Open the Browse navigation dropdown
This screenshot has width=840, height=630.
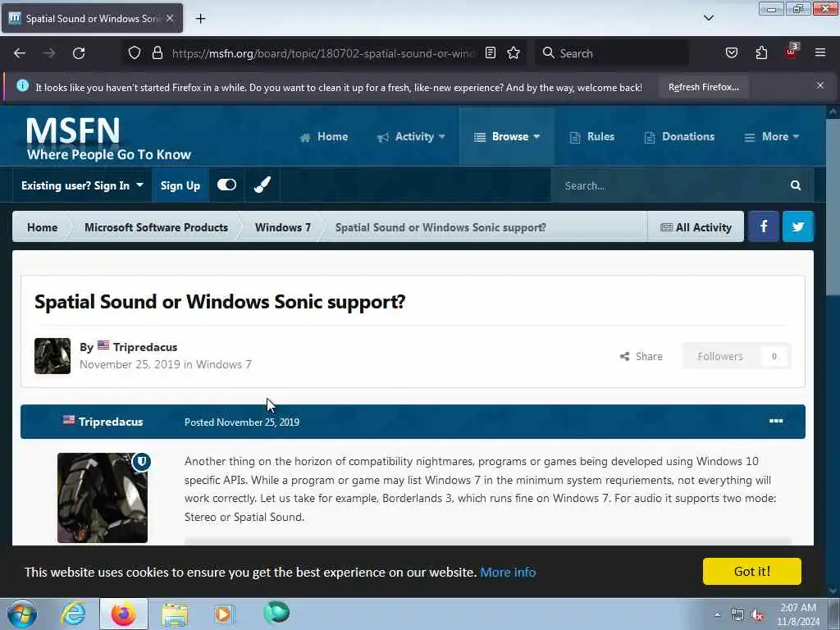click(507, 137)
